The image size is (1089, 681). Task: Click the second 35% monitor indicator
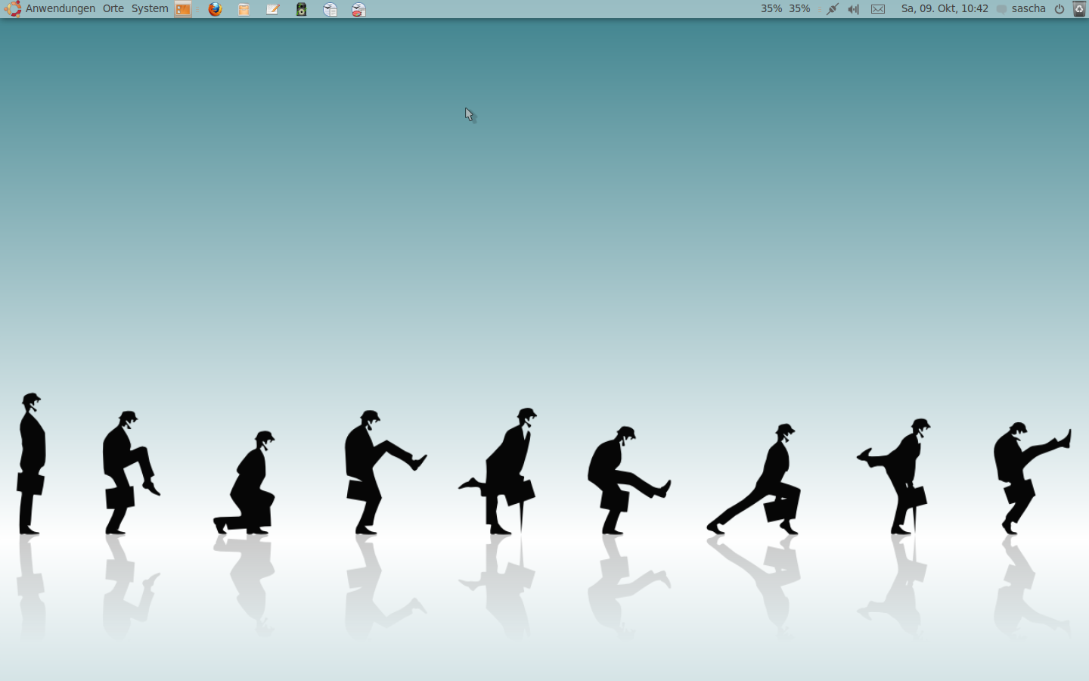pyautogui.click(x=799, y=9)
